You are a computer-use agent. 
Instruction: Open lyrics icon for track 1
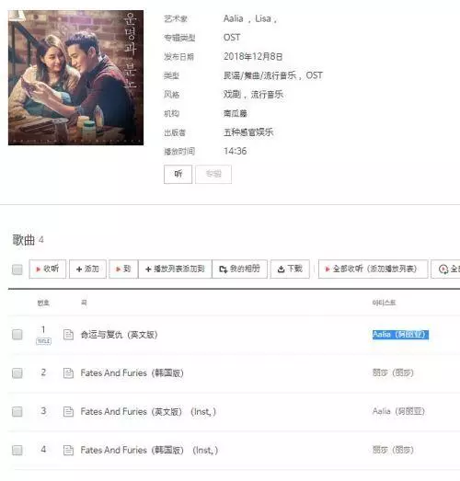(x=68, y=335)
